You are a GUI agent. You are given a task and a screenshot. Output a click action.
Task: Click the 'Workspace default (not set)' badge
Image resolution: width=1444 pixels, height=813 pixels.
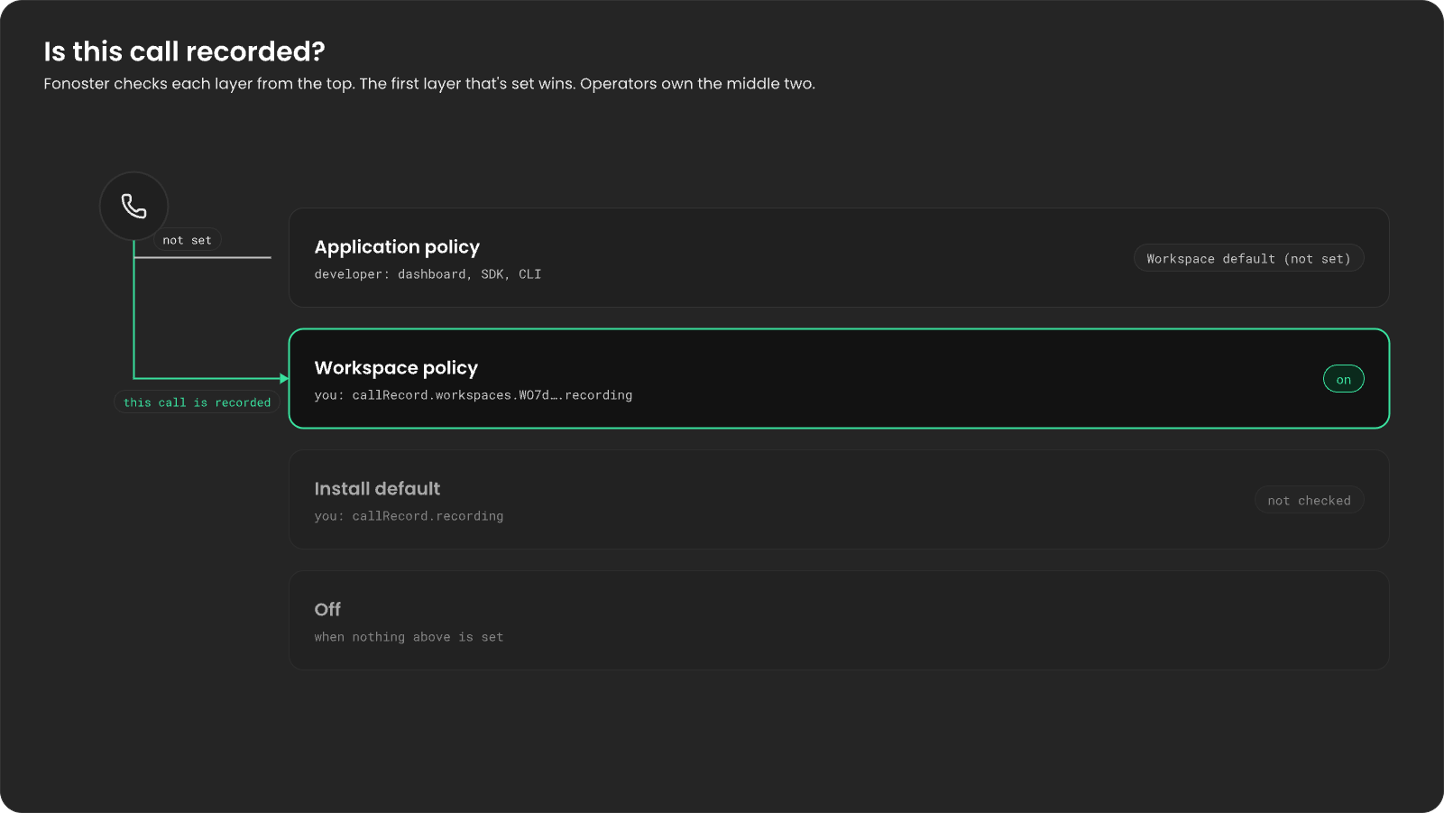click(1248, 259)
